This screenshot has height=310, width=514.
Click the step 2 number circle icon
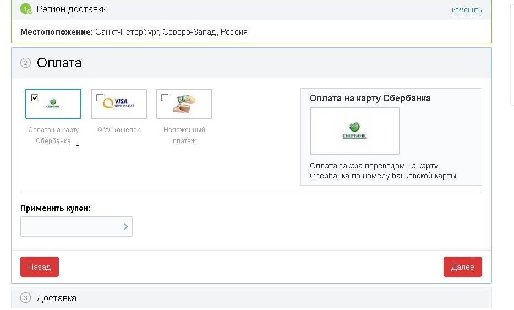tap(25, 63)
